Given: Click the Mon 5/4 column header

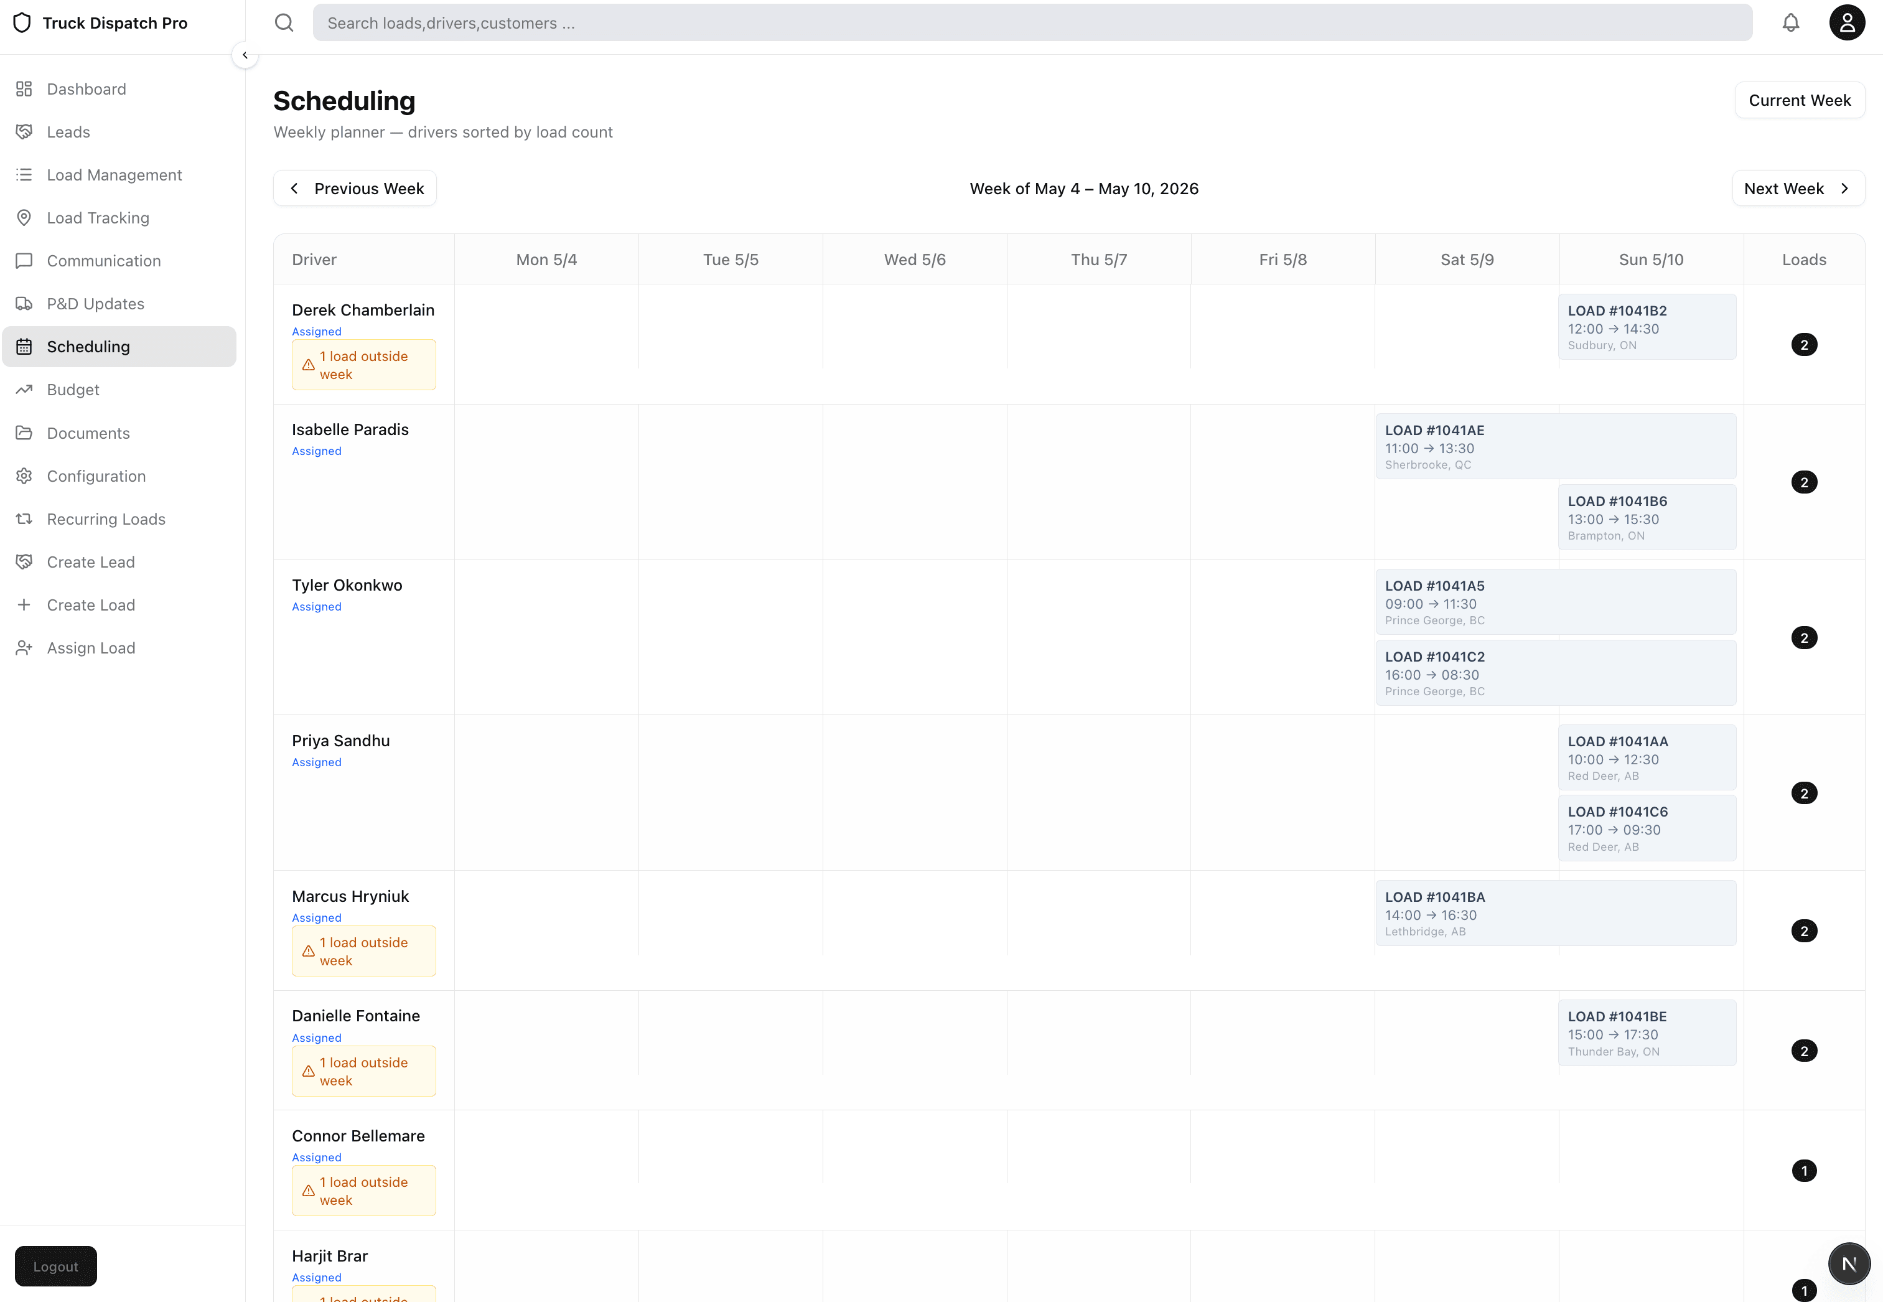Looking at the screenshot, I should pyautogui.click(x=546, y=260).
